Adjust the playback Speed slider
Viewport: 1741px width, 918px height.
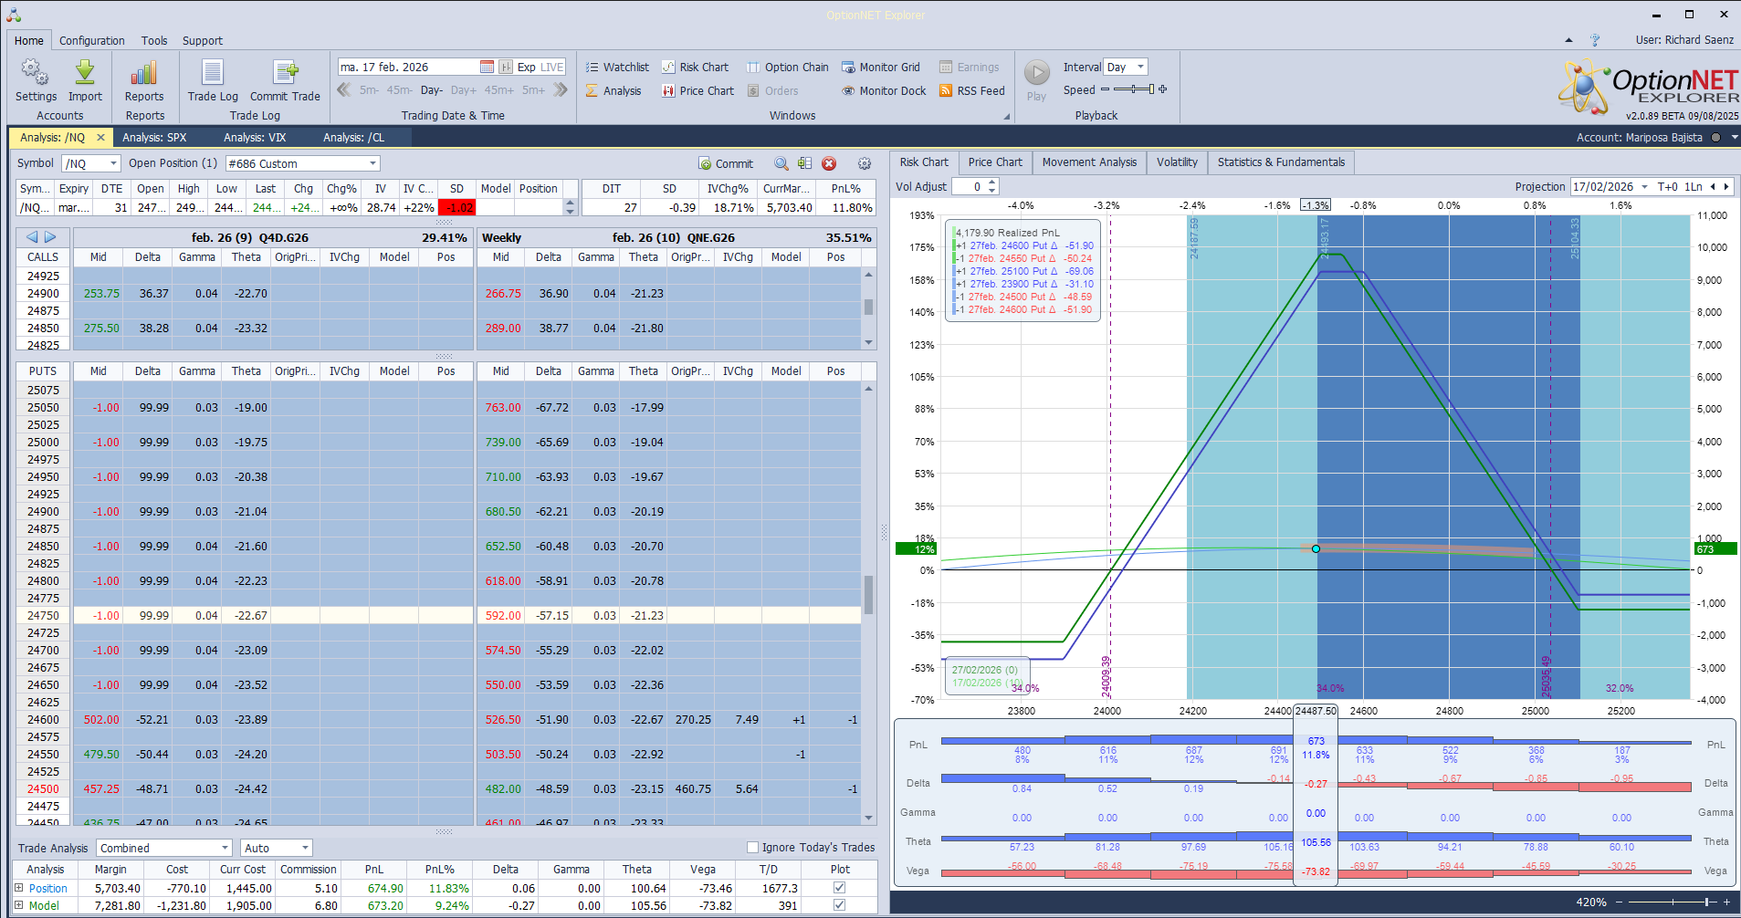point(1134,89)
